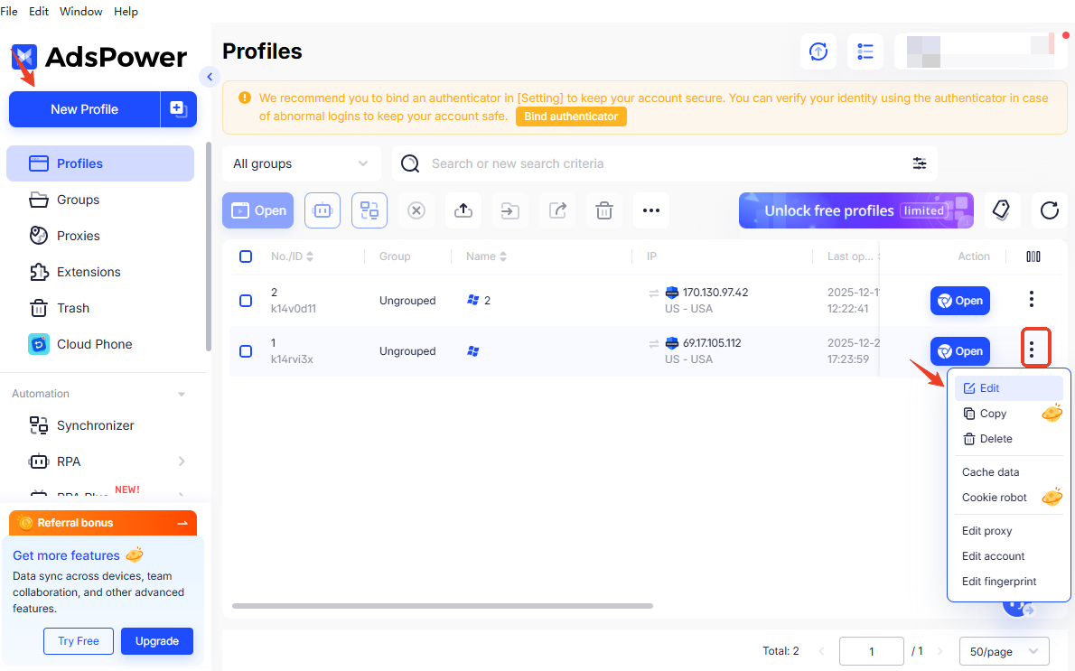Click the upload export icon in toolbar
Screen dimensions: 1075x671
click(x=463, y=210)
